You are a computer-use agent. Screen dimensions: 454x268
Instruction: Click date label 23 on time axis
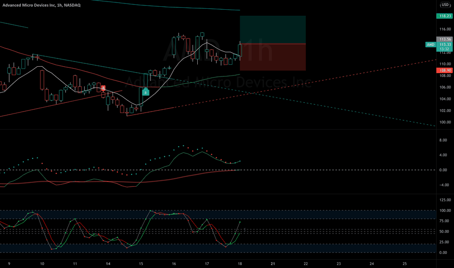339,264
